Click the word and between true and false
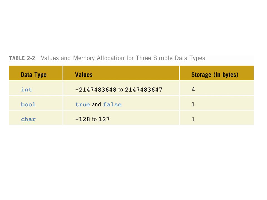The height and width of the screenshot is (200, 267). 97,104
